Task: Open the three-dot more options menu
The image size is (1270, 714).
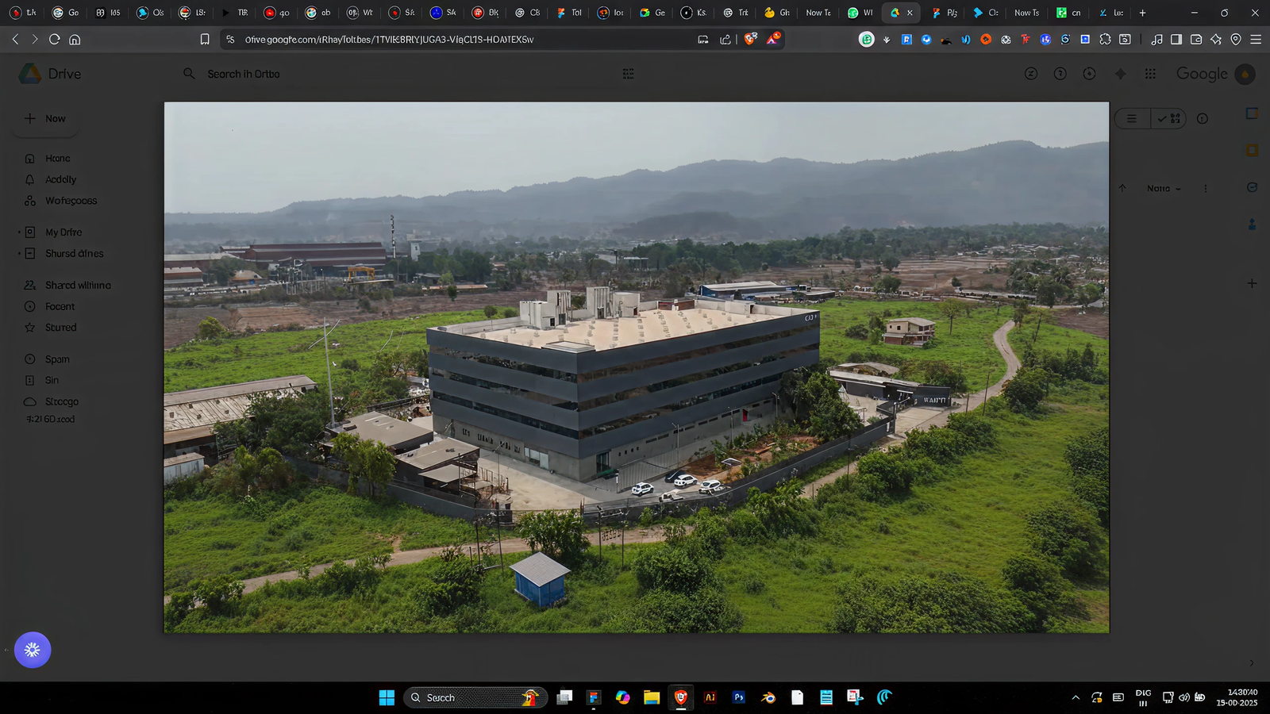Action: (1205, 189)
